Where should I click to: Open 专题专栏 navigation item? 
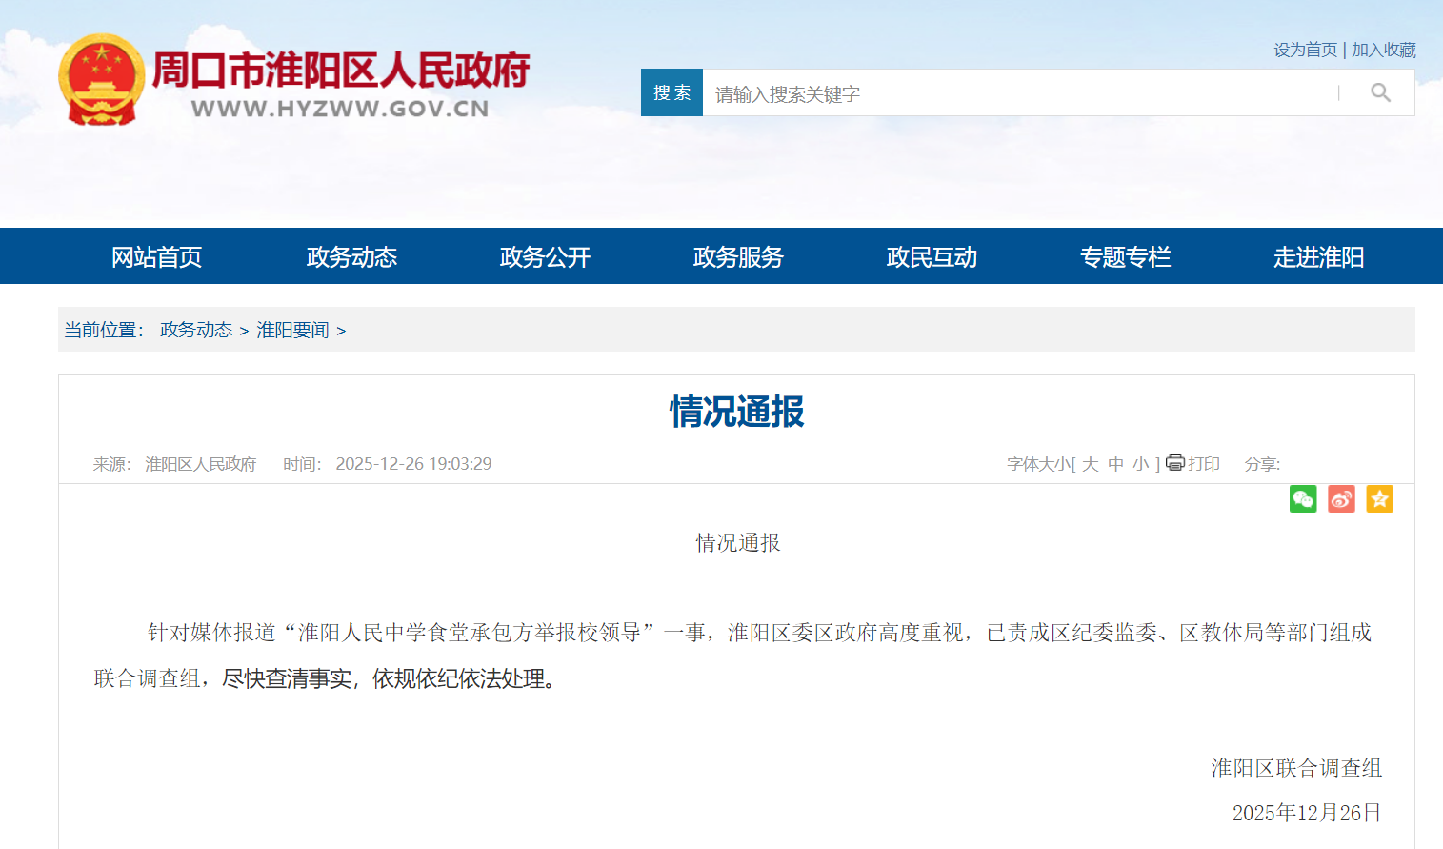tap(1125, 257)
